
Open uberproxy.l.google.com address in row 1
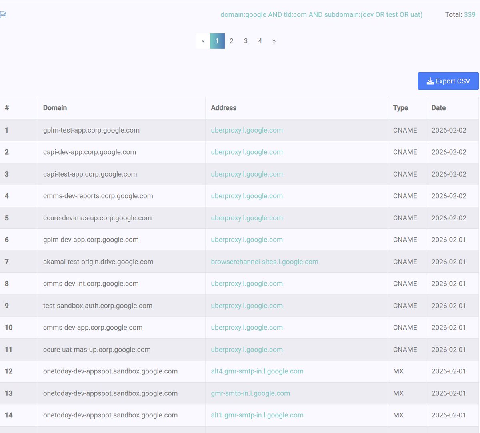[247, 130]
